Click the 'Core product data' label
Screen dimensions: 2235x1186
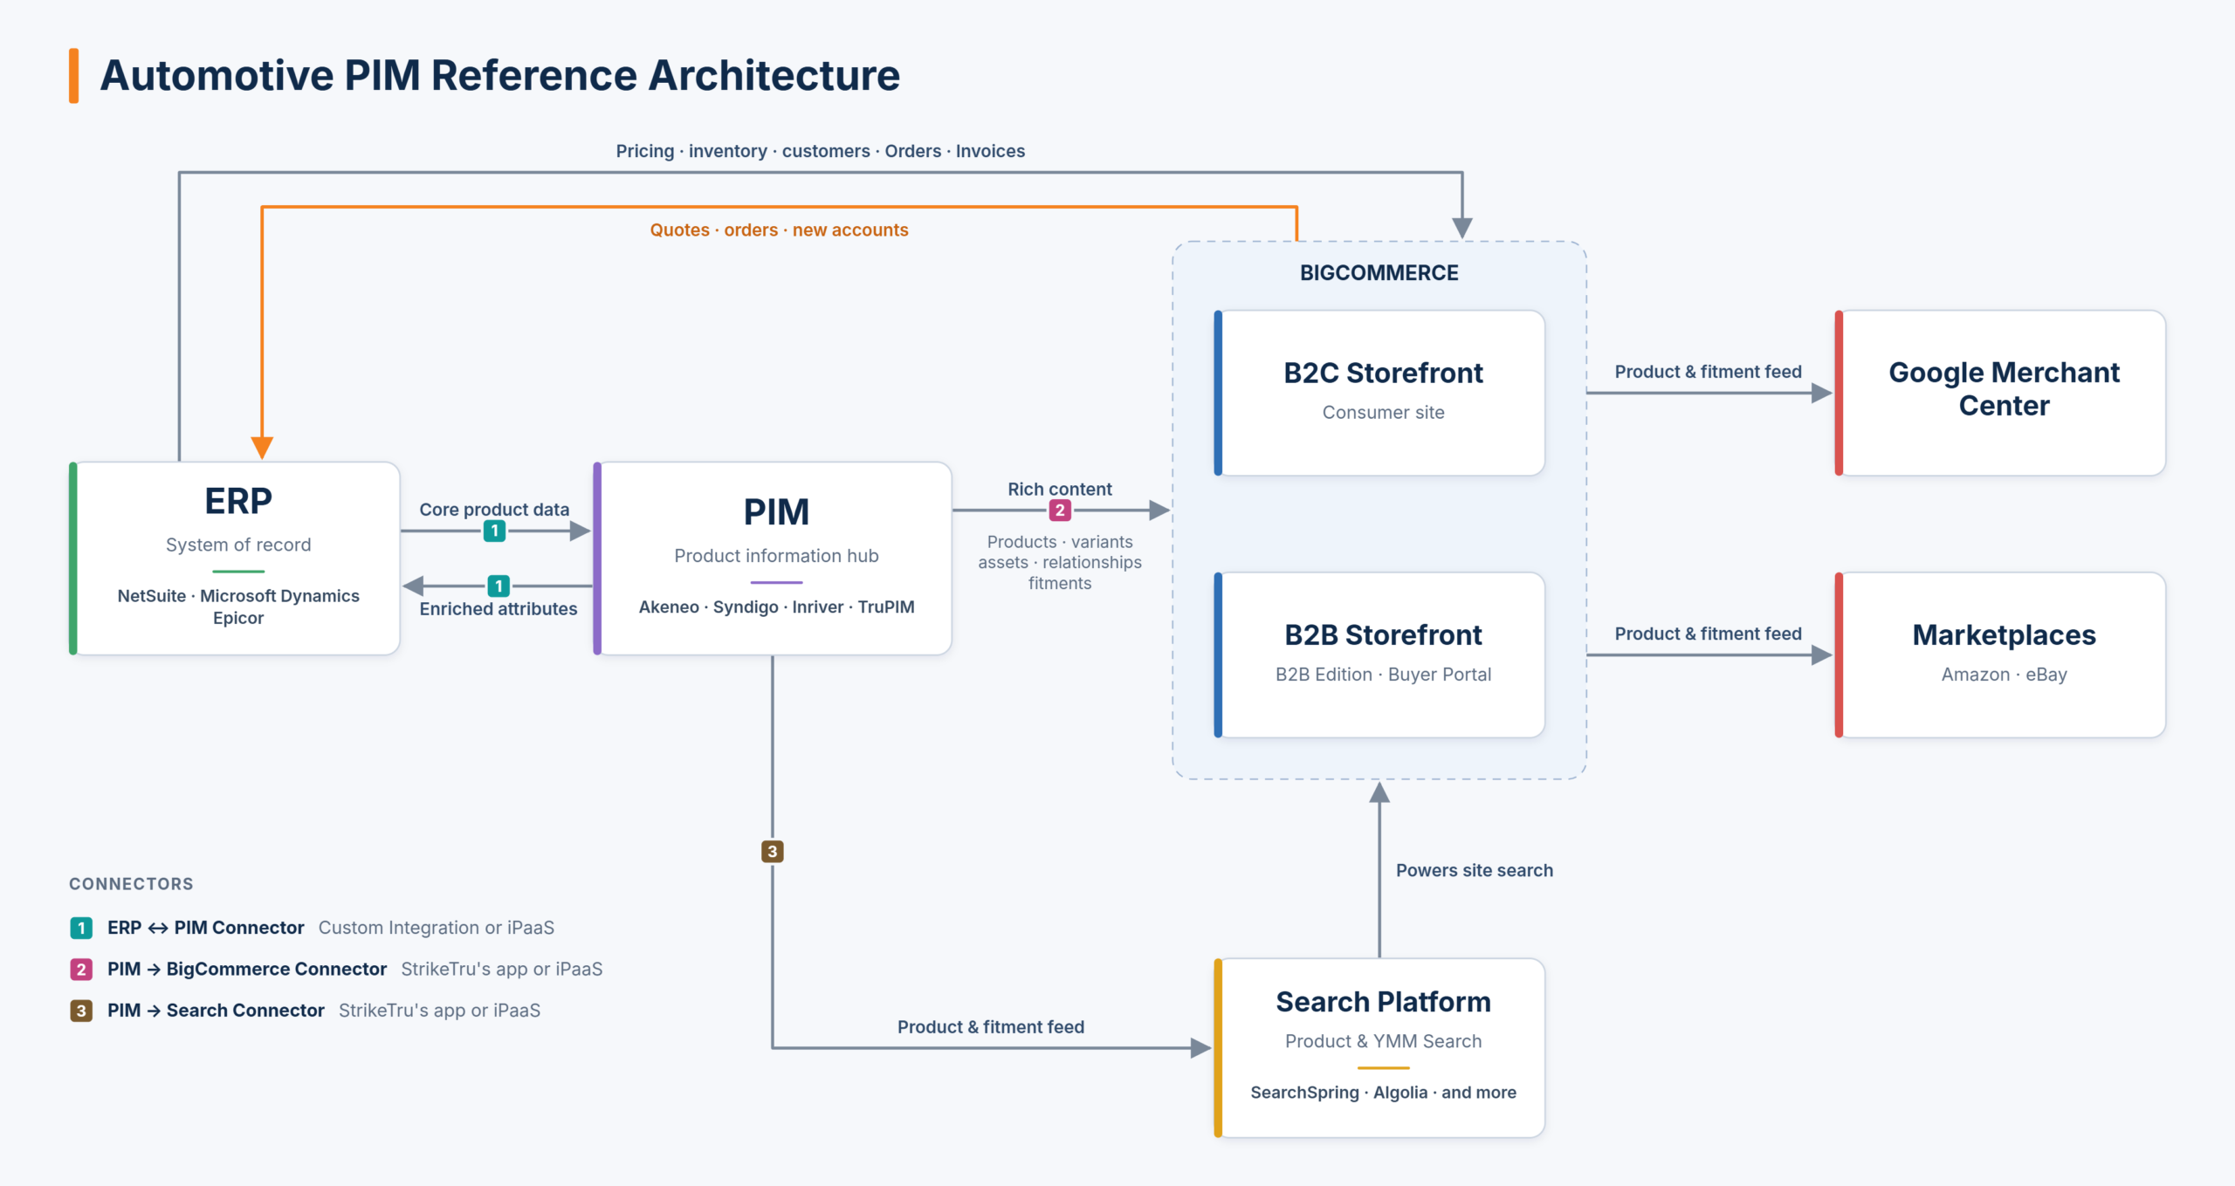point(494,509)
